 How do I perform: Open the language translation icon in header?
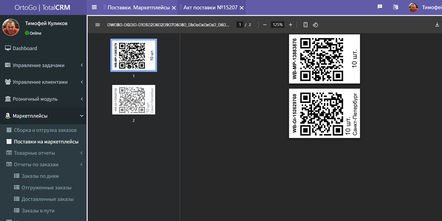(x=396, y=7)
